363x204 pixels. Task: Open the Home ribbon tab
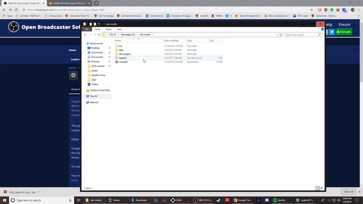(x=98, y=29)
